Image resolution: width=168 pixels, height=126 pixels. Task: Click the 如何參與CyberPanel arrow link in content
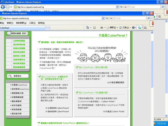pos(57,111)
